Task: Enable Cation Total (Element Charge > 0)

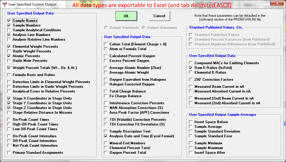Action: 106,44
